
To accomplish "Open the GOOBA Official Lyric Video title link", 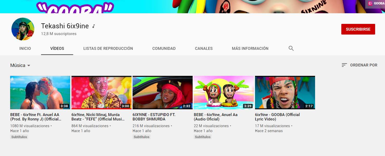I will pos(277,117).
